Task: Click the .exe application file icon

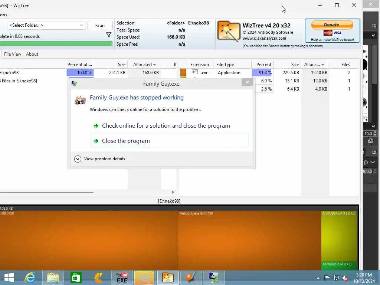Action: [x=195, y=72]
